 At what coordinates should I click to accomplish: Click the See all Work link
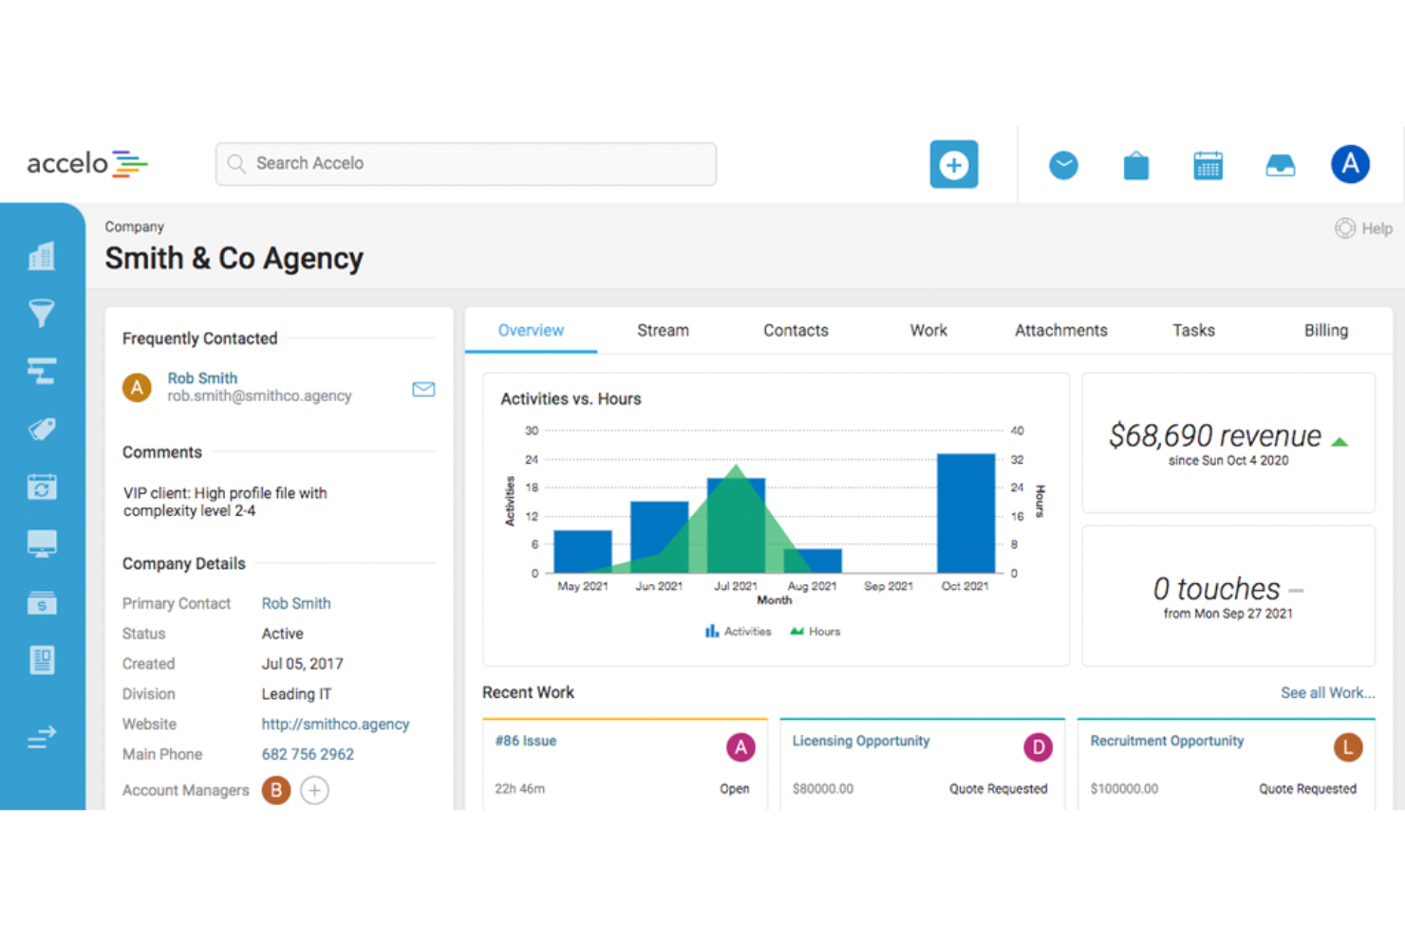[1327, 692]
